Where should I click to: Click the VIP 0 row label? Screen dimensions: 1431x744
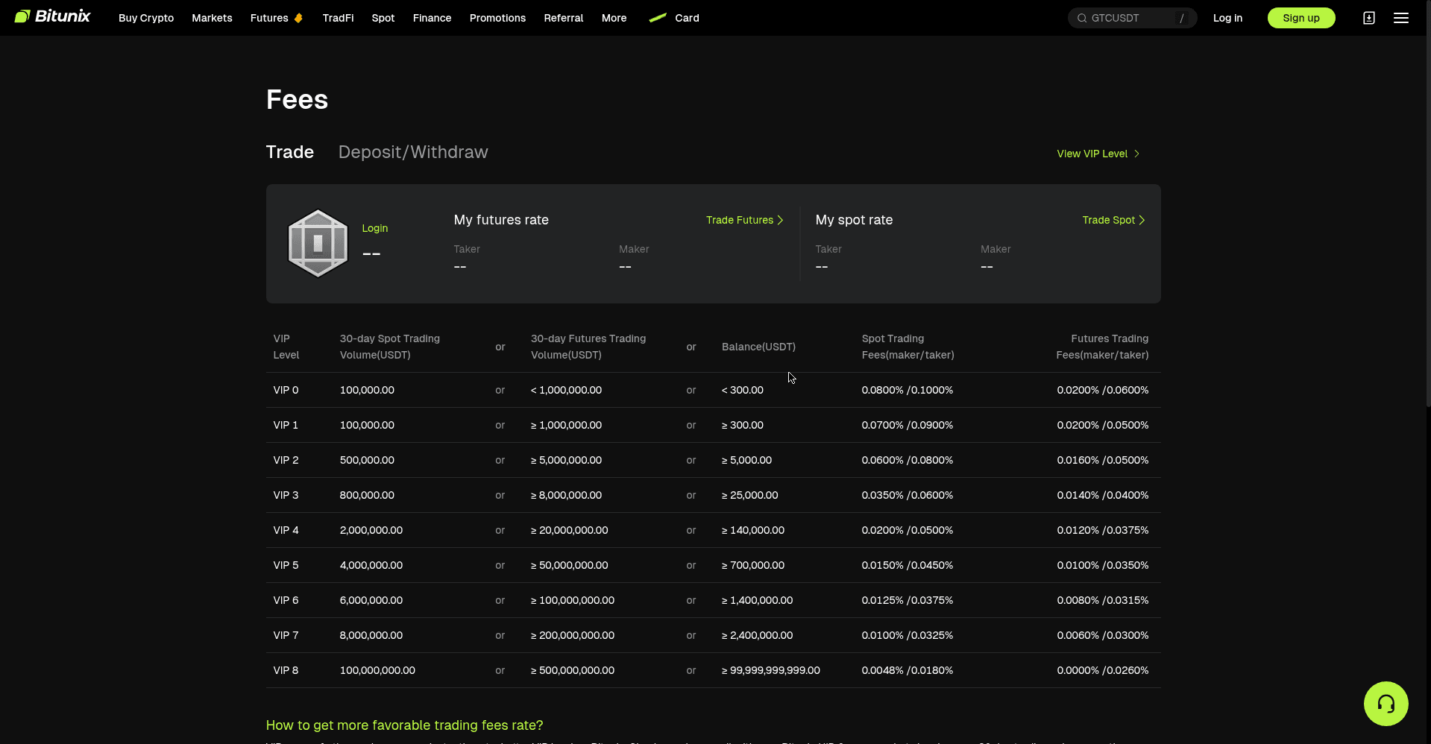click(286, 390)
